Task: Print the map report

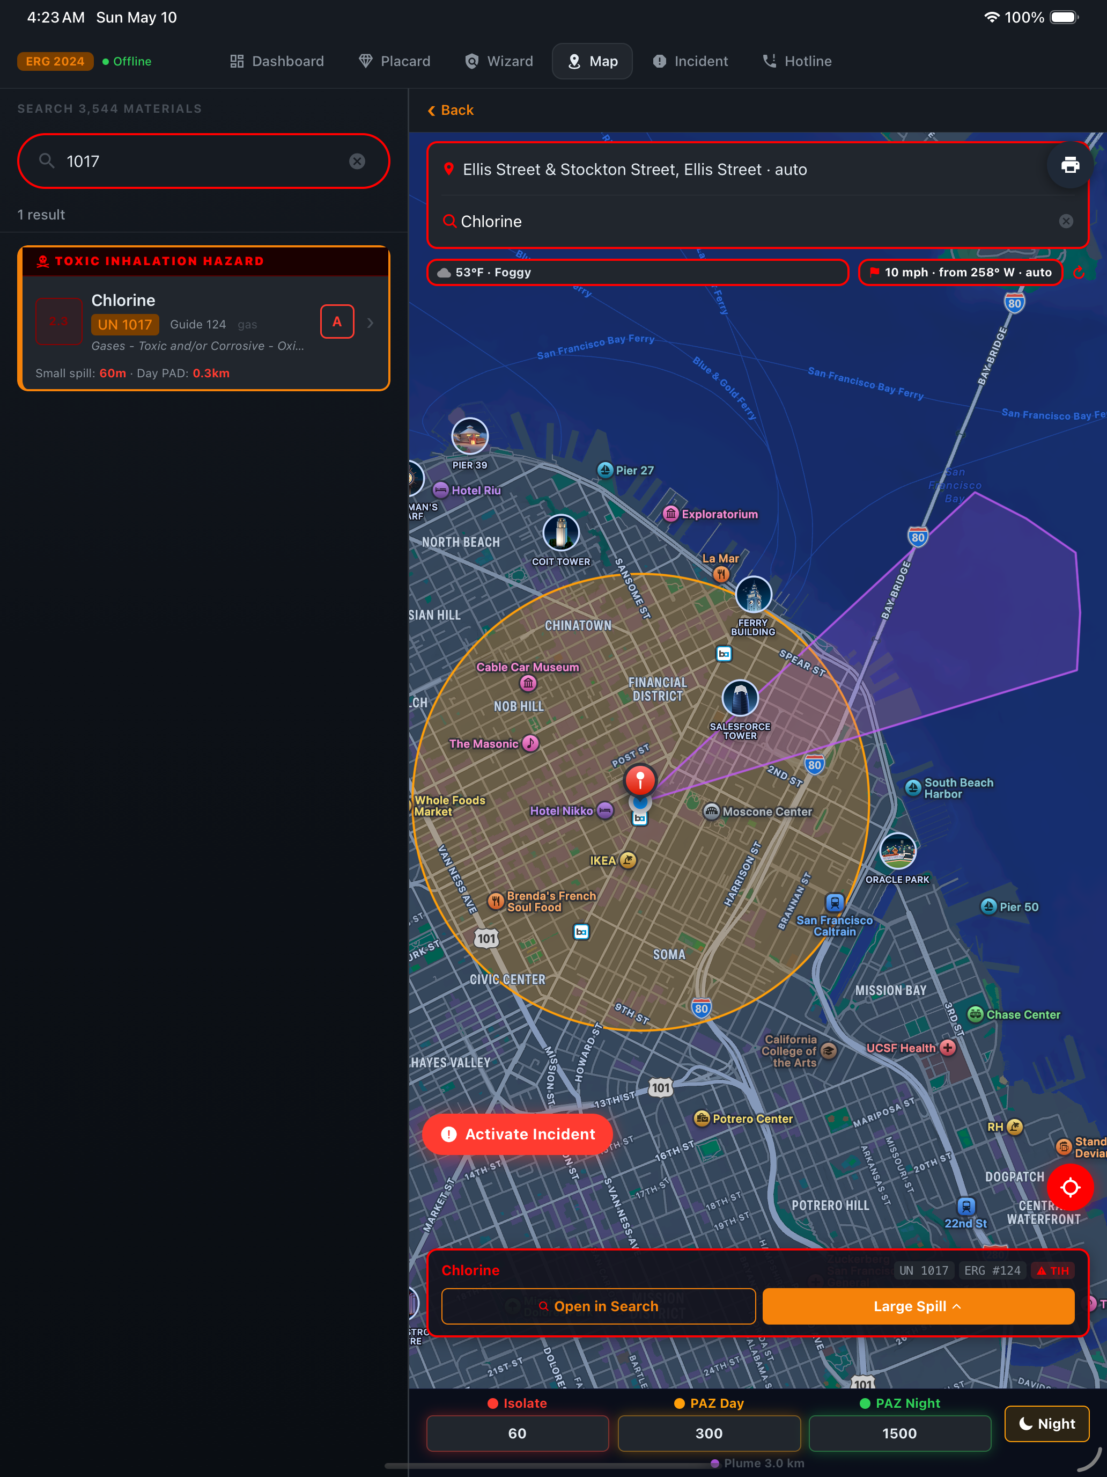Action: click(x=1069, y=165)
